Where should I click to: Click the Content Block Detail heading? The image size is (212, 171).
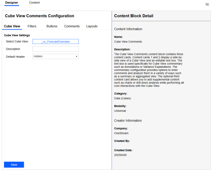(134, 16)
